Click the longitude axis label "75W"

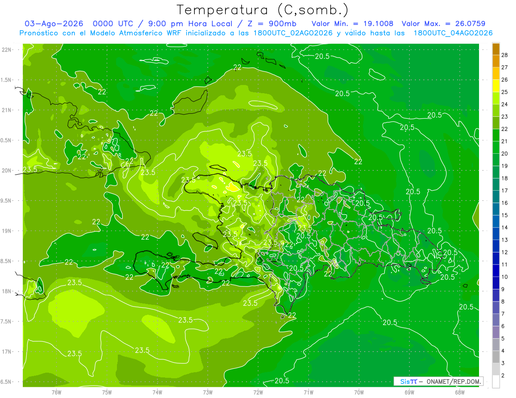pos(107,392)
